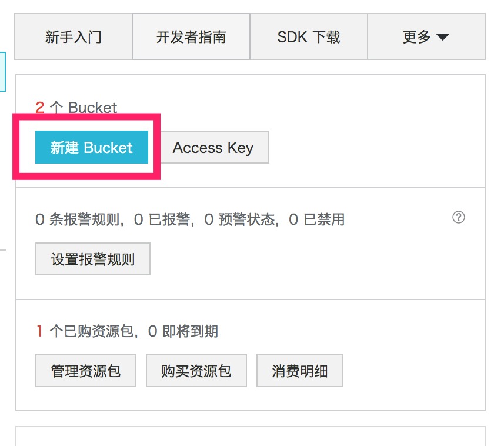Open the 开发者指南 tab
This screenshot has height=446, width=494.
[191, 36]
